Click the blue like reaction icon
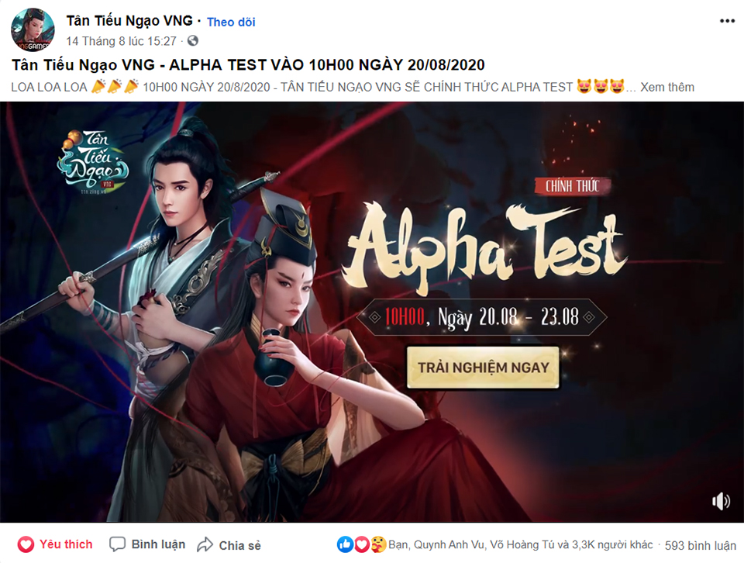Image resolution: width=744 pixels, height=563 pixels. pos(345,544)
